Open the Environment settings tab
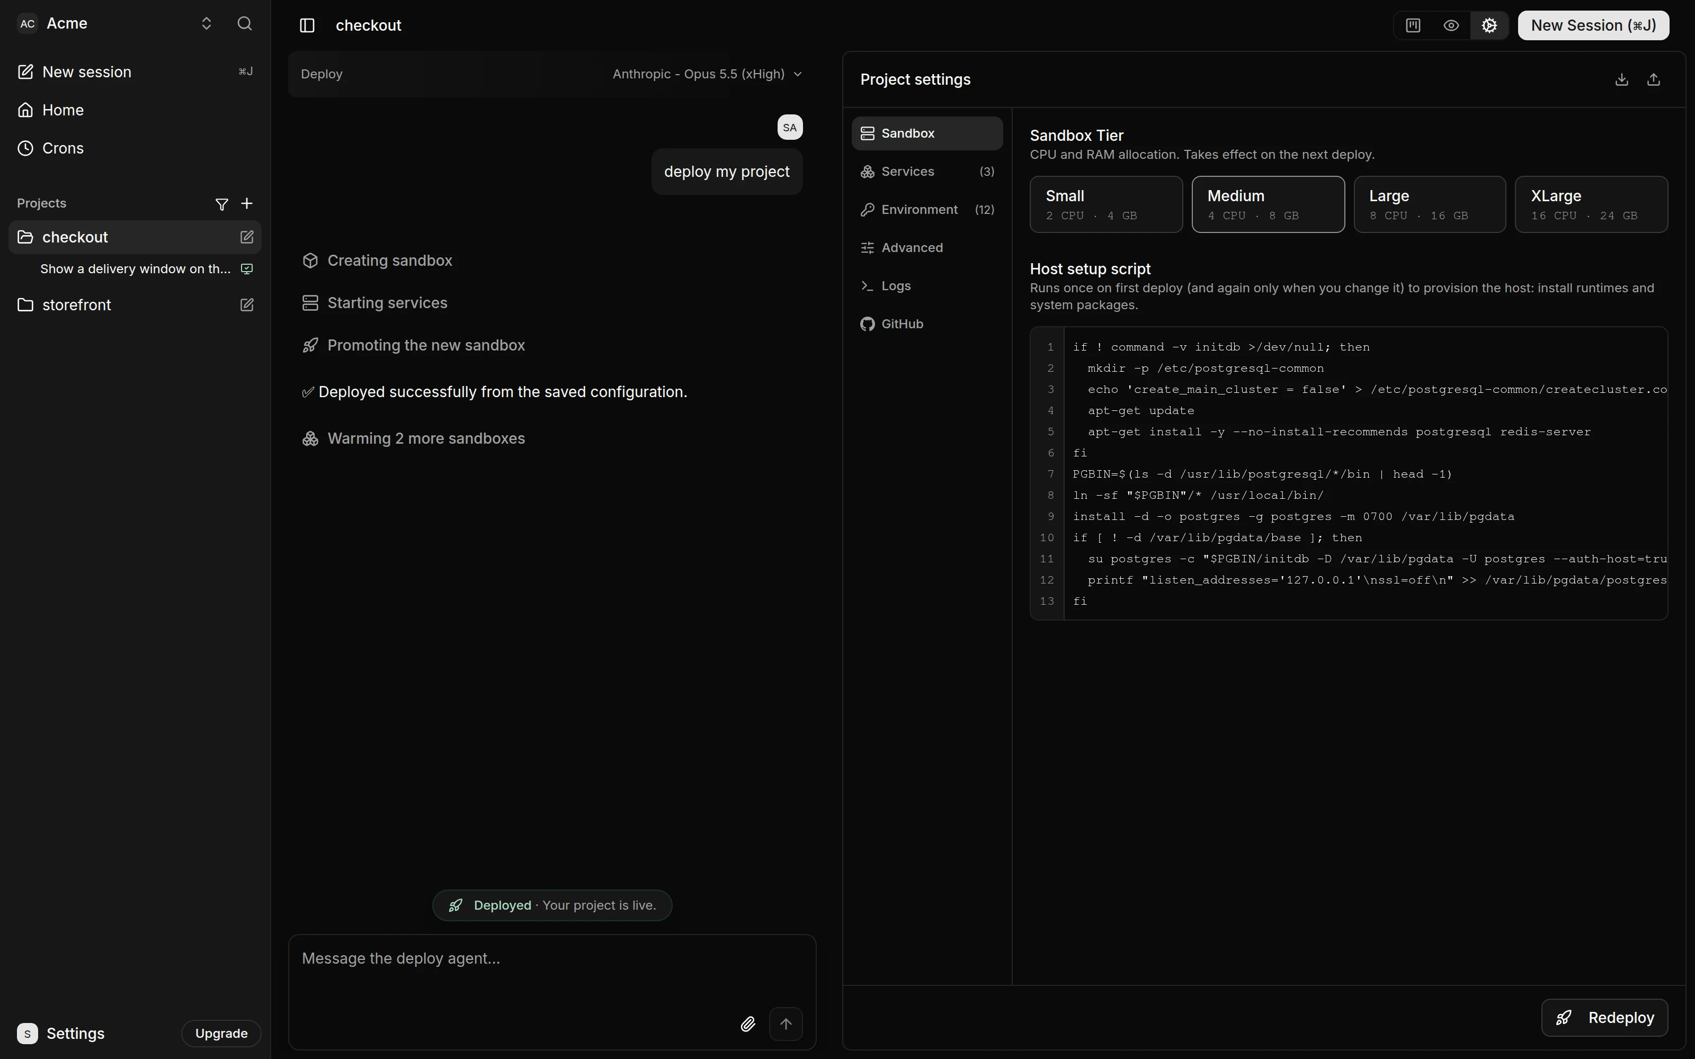 tap(926, 210)
